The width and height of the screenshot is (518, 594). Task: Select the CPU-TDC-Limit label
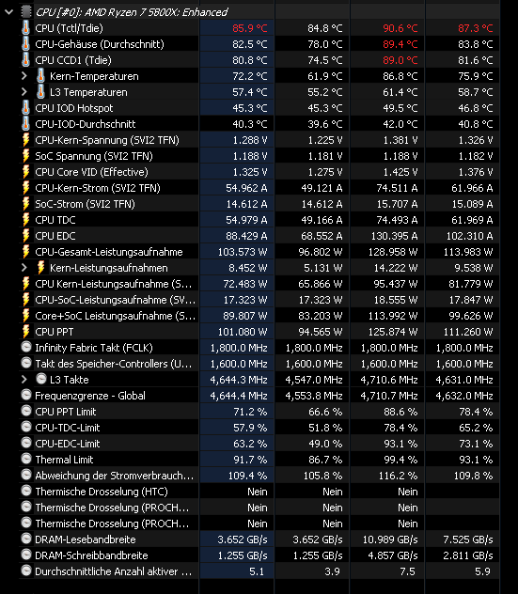(68, 428)
